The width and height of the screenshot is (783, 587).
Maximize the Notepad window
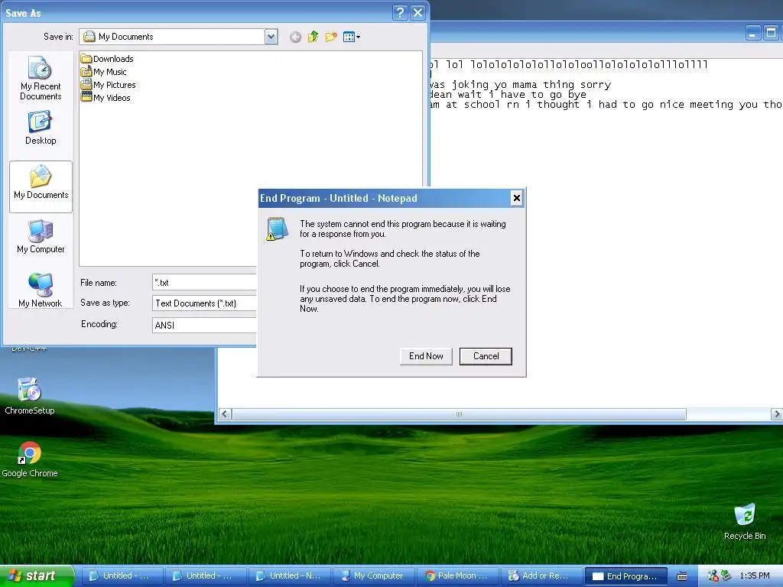[x=771, y=33]
